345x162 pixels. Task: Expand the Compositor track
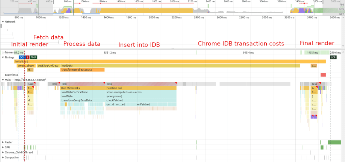coord(3,157)
